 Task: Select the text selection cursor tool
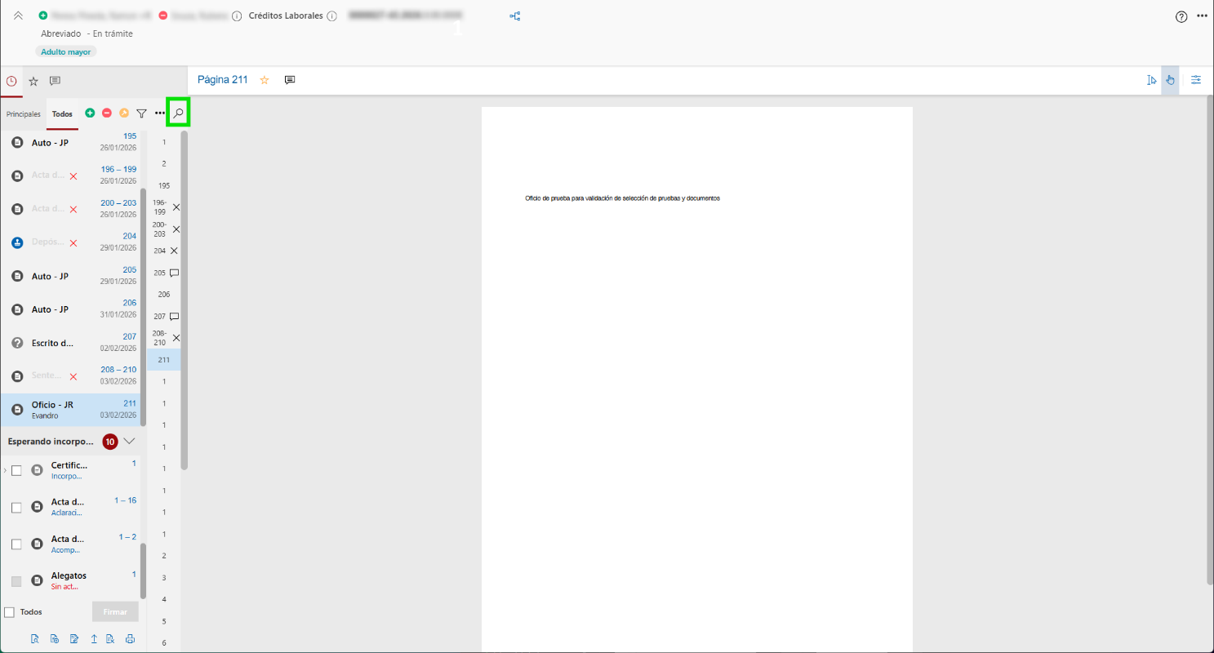pos(1151,80)
